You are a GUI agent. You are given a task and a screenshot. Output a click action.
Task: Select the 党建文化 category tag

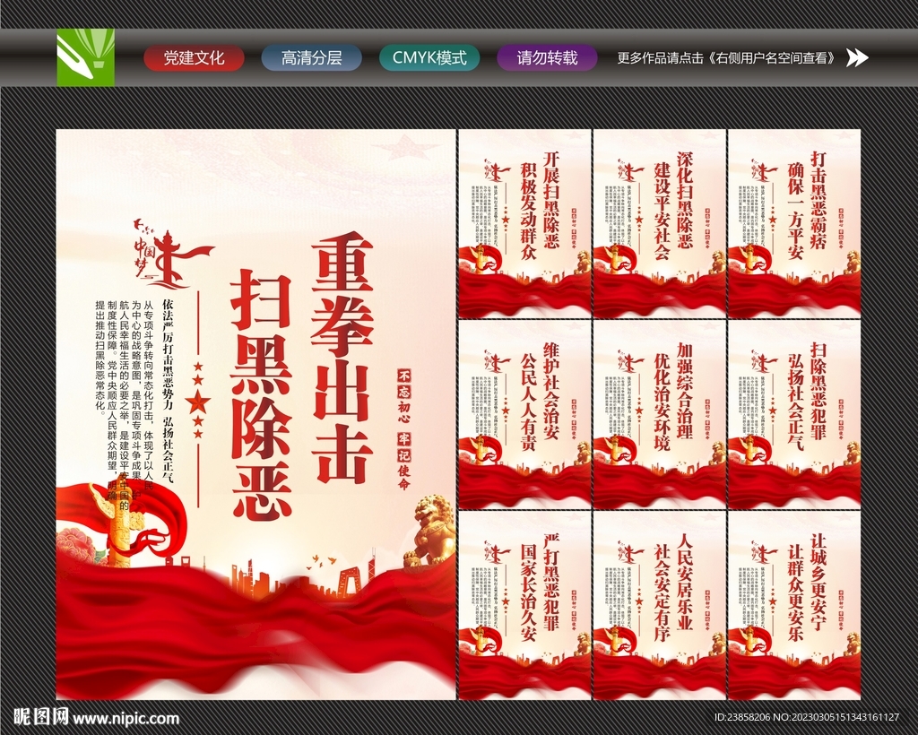pyautogui.click(x=194, y=58)
